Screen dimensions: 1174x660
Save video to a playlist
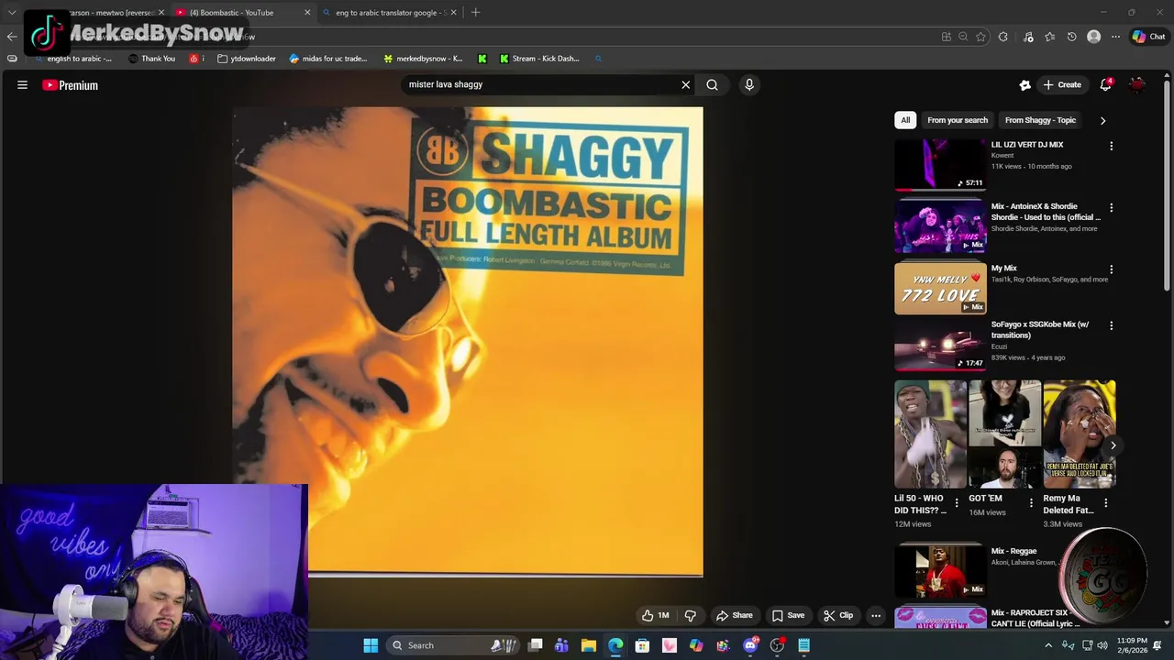click(788, 616)
